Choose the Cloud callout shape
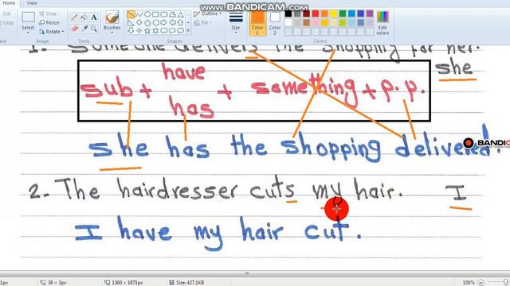This screenshot has height=286, width=510. click(x=180, y=30)
